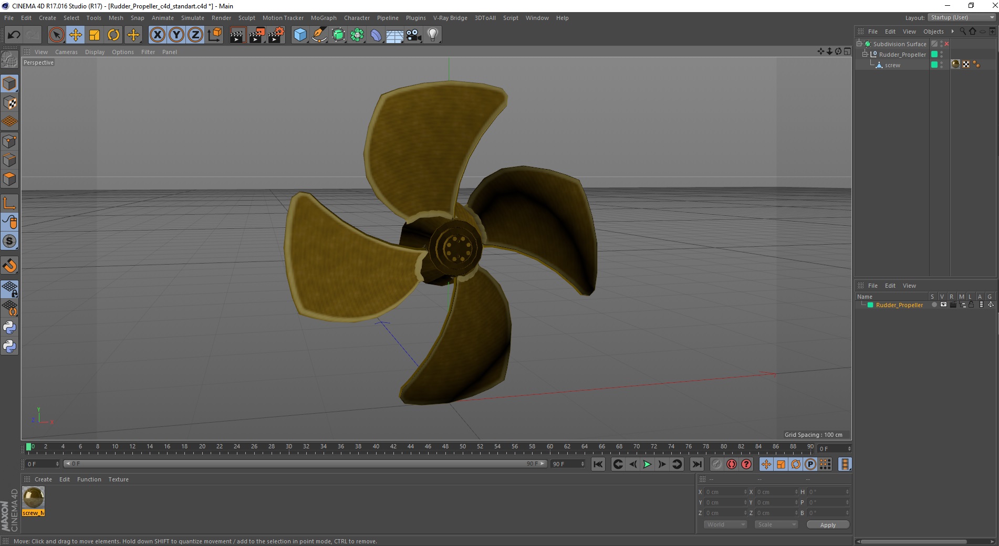
Task: Open the Sculpt menu
Action: 246,18
